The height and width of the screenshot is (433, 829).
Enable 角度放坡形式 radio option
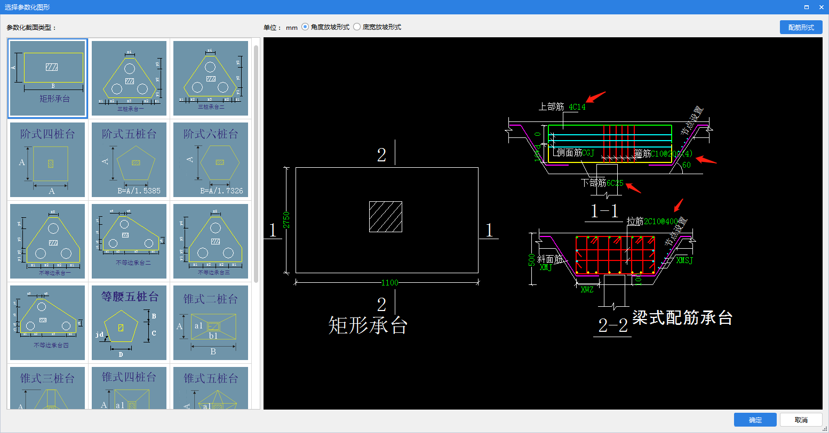[x=305, y=27]
